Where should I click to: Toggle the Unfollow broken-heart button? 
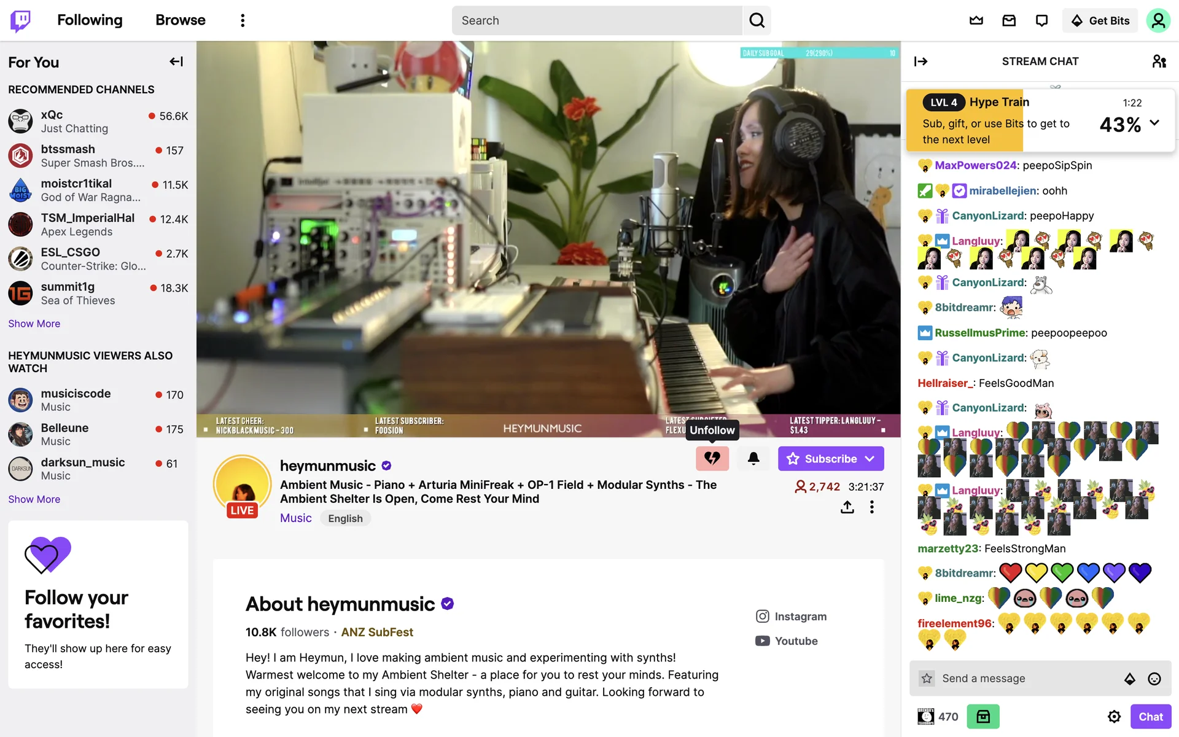(712, 459)
